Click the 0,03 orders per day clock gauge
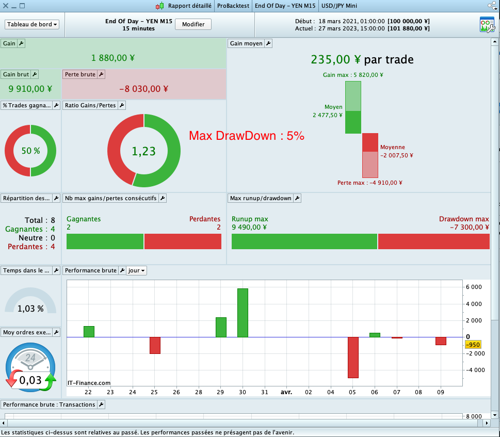Screen dimensions: 500x437 tap(30, 367)
